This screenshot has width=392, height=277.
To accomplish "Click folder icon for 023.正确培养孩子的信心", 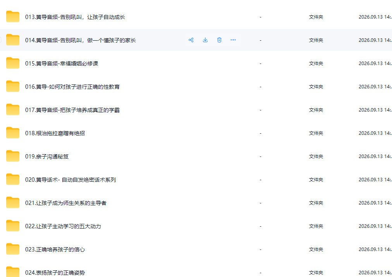I will 13,249.
